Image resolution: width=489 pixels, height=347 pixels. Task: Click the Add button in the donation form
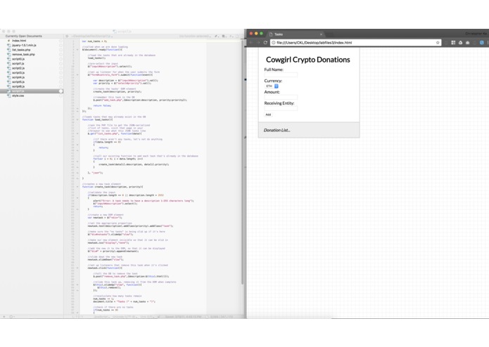point(268,114)
